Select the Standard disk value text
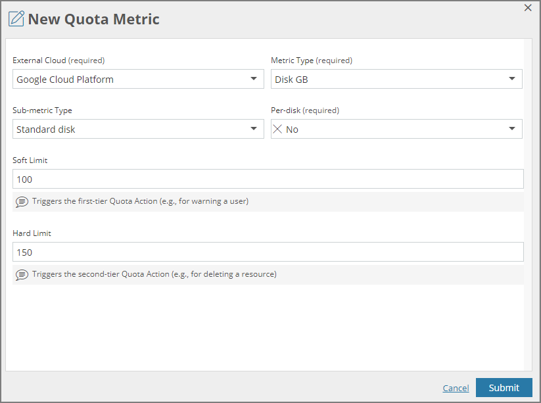Screen dimensions: 541x403 [46, 129]
